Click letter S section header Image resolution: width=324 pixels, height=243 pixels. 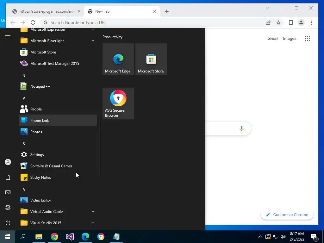[x=24, y=144]
